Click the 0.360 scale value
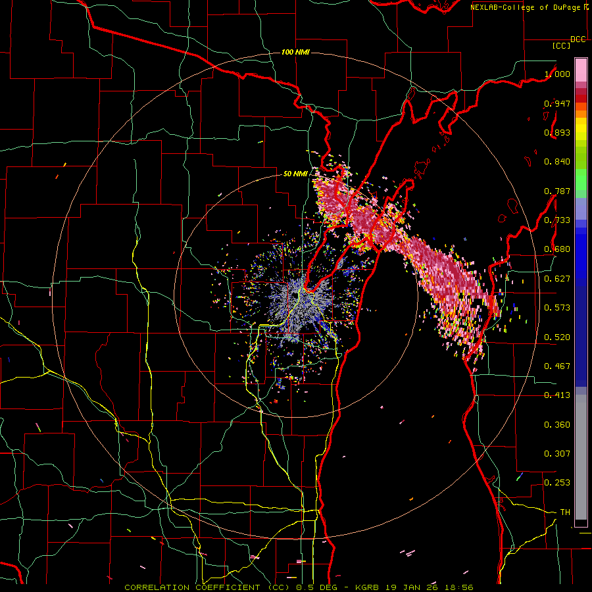The image size is (592, 592). [557, 425]
